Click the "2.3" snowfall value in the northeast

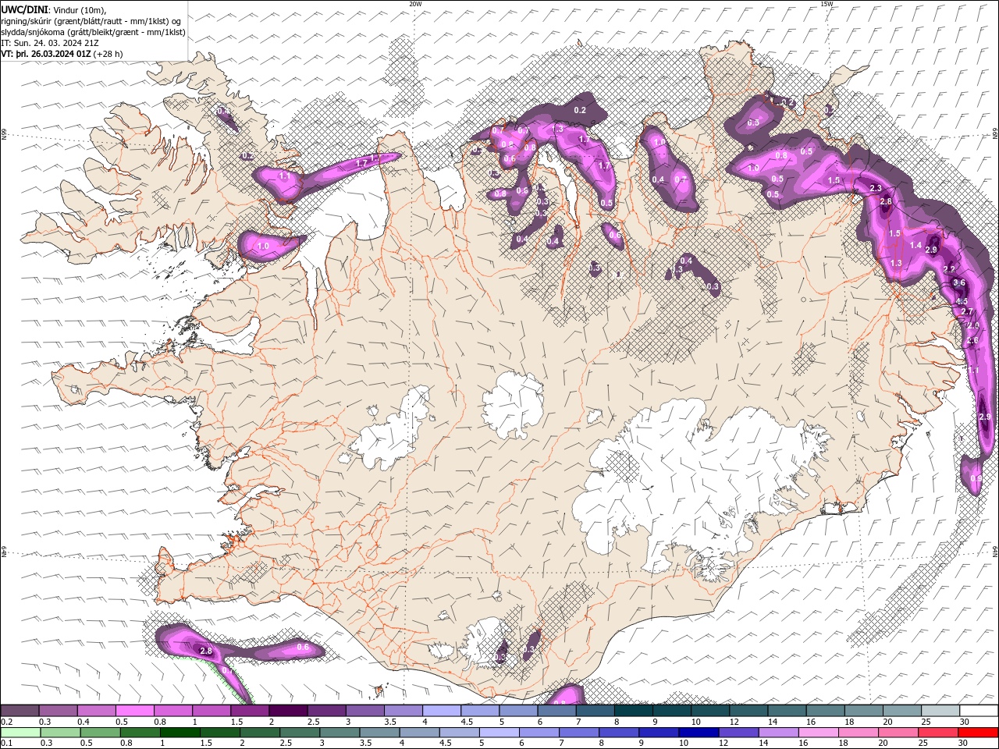[875, 188]
